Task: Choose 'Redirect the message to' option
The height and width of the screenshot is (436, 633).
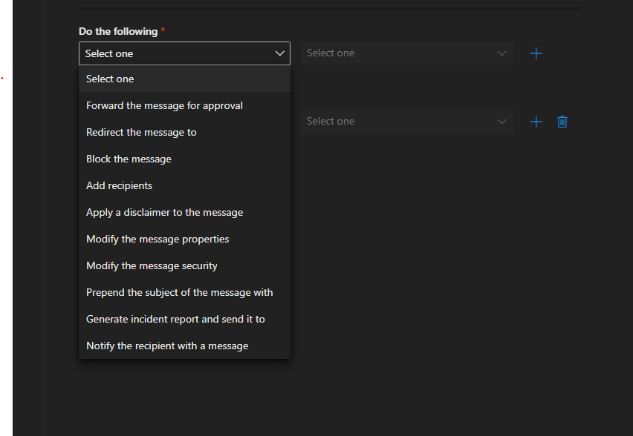Action: coord(142,133)
